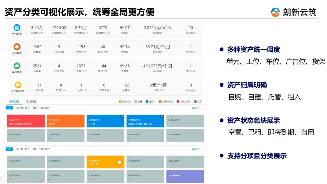The height and width of the screenshot is (184, 327).
Task: Click the green 车位信息 car icon
Action: click(17, 66)
